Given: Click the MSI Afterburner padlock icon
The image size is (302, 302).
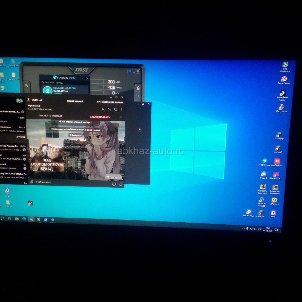Looking at the screenshot, I should (138, 88).
